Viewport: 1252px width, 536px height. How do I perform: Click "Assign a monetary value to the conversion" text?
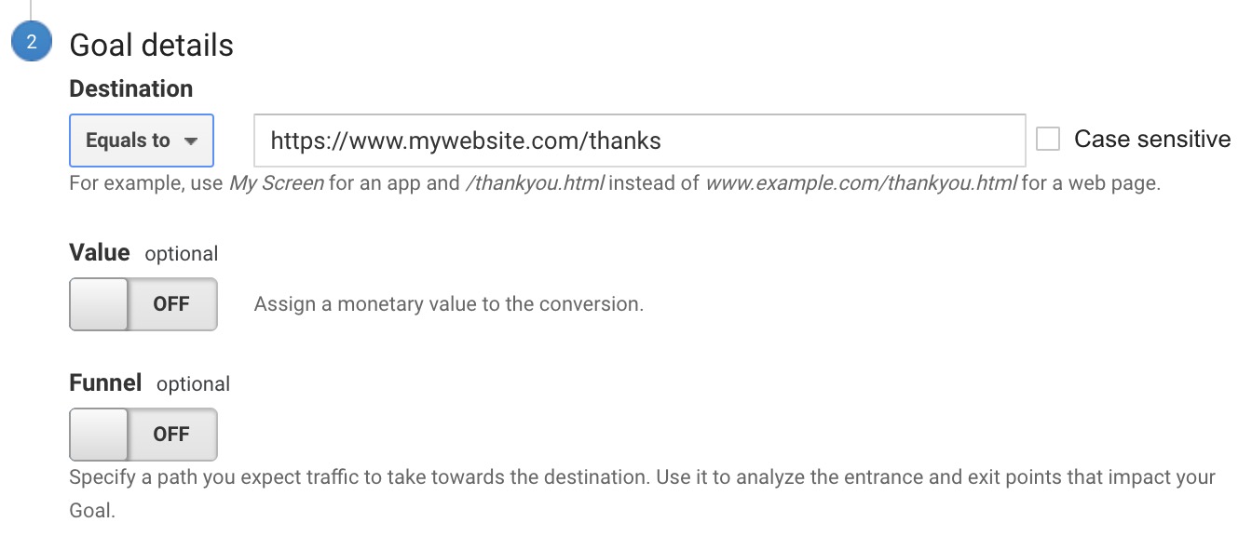(x=448, y=304)
